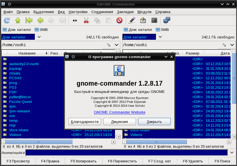
Task: Expand left panel path history dropdown
Action: click(x=117, y=45)
